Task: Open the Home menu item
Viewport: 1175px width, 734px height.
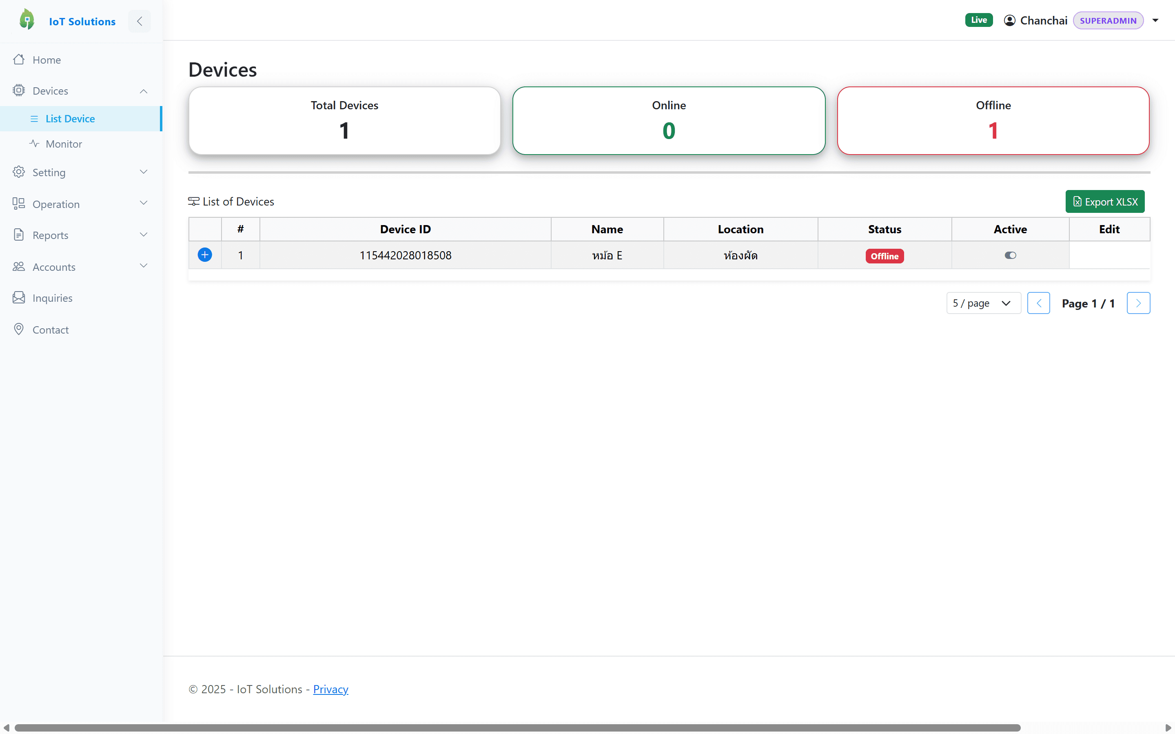Action: click(81, 60)
